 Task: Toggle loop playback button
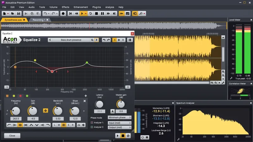click(x=90, y=14)
